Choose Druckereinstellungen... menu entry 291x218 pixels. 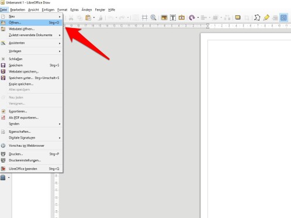pos(31,160)
